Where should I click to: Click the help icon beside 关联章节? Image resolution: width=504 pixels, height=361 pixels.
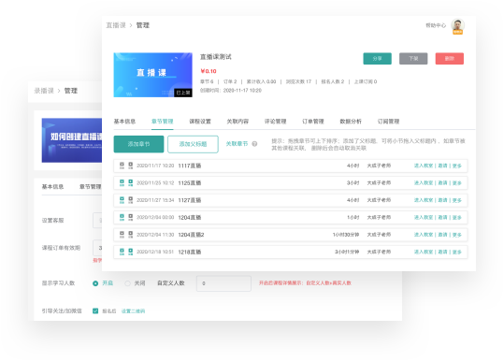point(254,144)
